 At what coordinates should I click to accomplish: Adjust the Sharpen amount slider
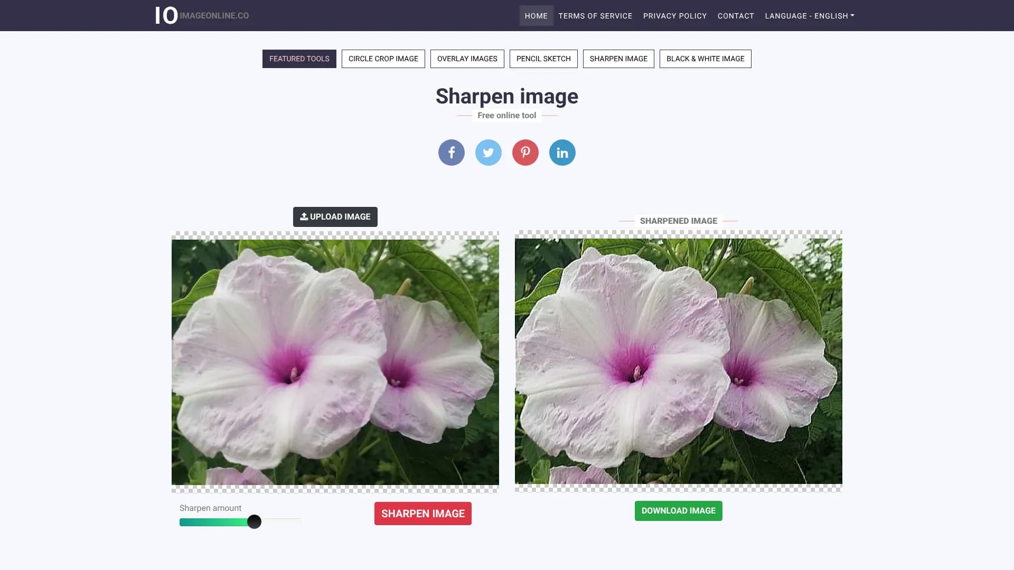(255, 521)
